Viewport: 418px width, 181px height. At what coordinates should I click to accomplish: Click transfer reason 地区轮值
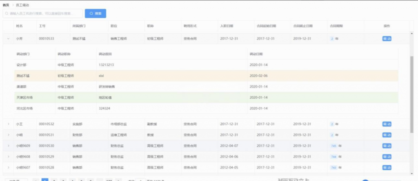[105, 98]
